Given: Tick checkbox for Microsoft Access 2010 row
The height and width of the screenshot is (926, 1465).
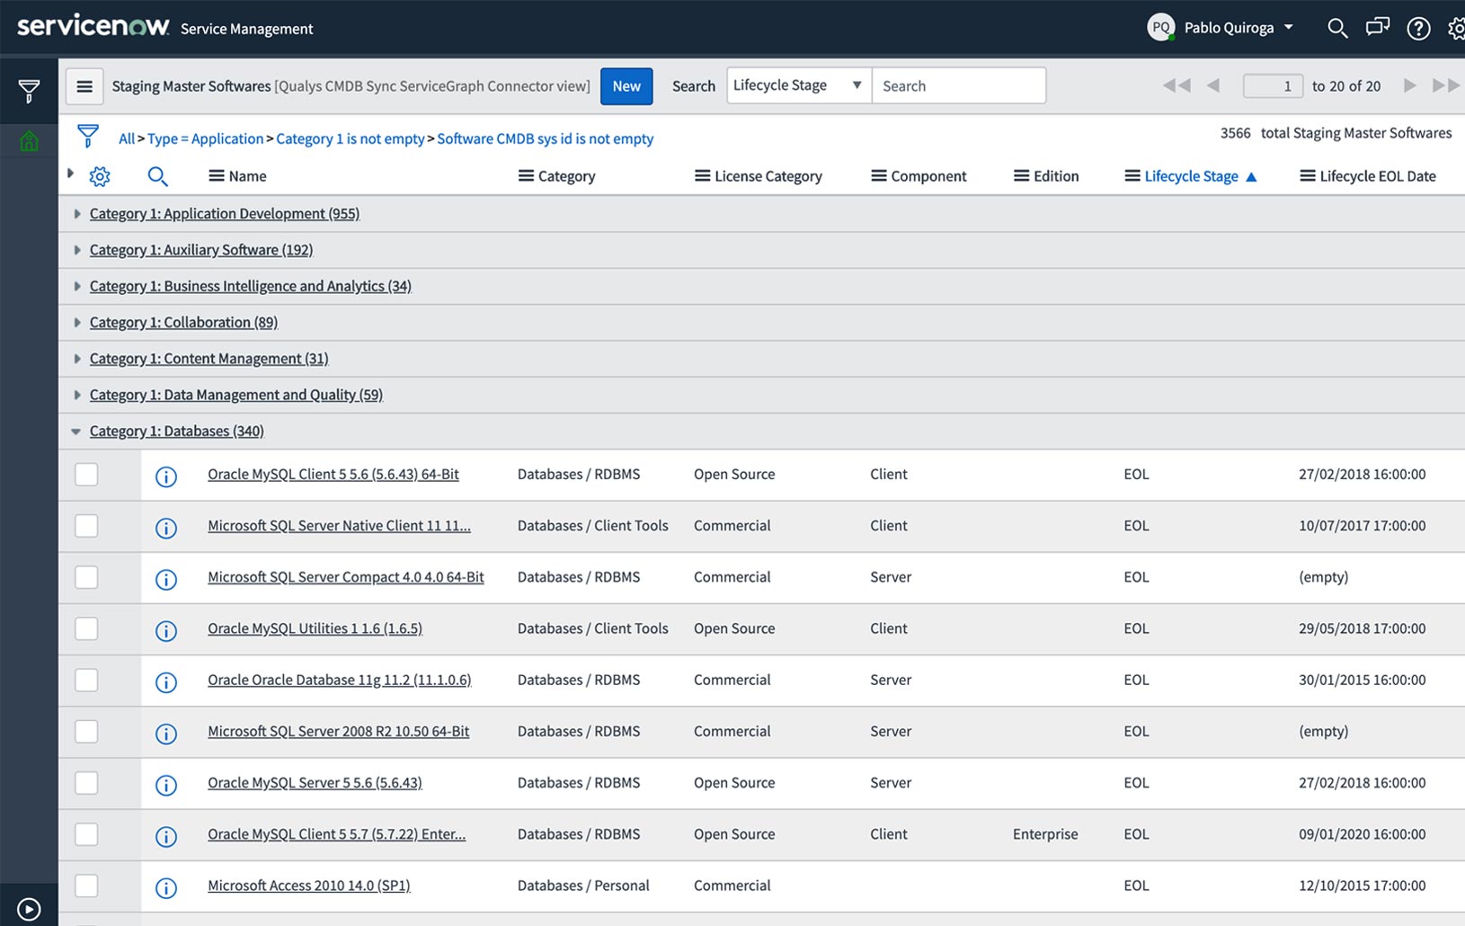Looking at the screenshot, I should coord(86,886).
